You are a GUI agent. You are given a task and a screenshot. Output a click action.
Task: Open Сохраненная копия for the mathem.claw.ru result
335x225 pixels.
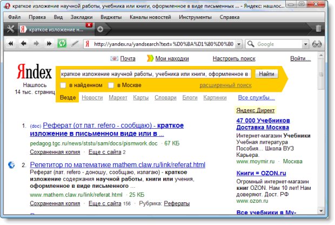55,203
